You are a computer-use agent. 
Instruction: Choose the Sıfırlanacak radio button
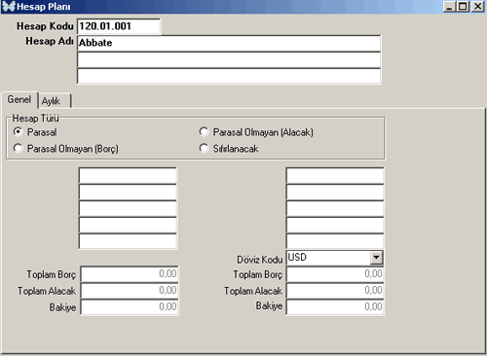coord(204,149)
